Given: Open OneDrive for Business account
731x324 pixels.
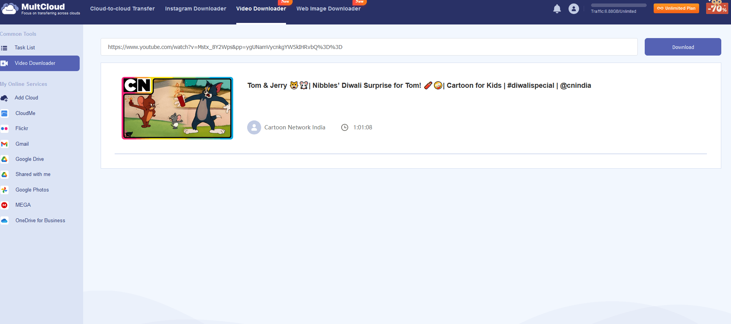Looking at the screenshot, I should pyautogui.click(x=40, y=221).
